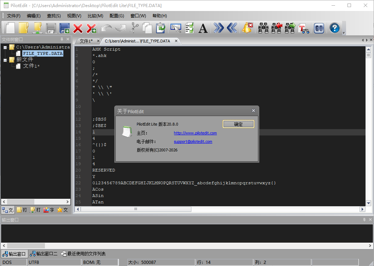Open the 帮助(H) menu

pos(160,16)
